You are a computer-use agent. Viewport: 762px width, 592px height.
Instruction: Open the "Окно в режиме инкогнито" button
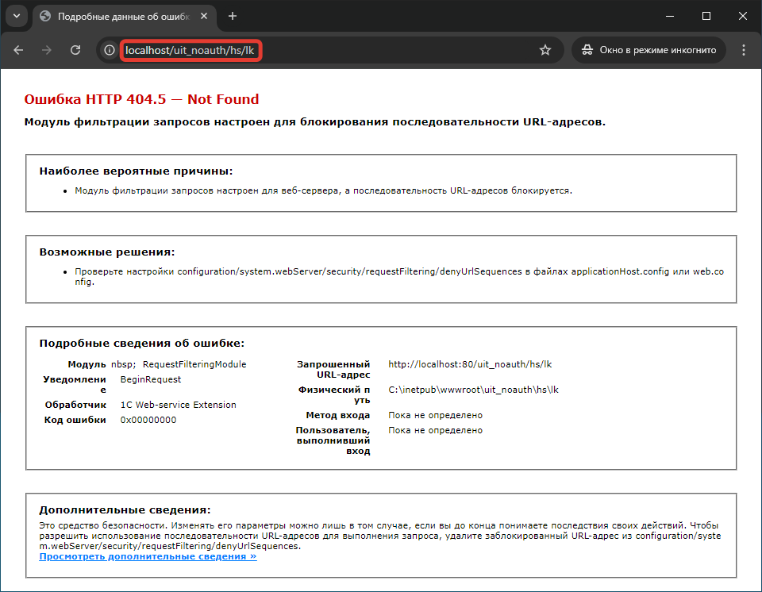(648, 50)
